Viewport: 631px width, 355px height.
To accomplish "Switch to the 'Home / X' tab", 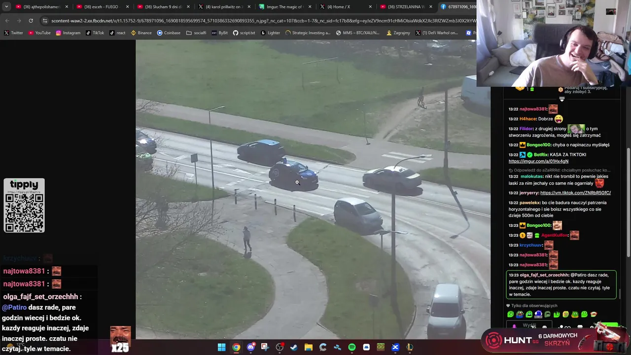I will pos(345,7).
